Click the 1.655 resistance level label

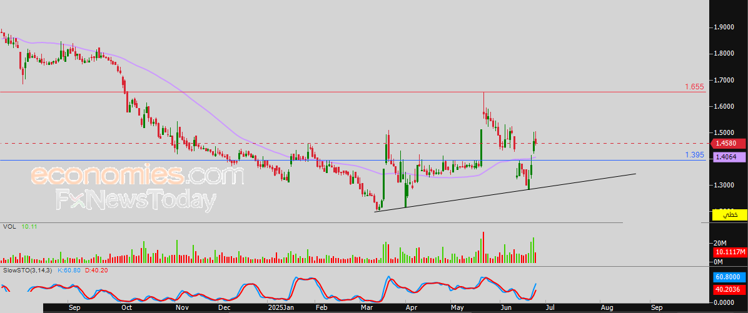(x=695, y=87)
